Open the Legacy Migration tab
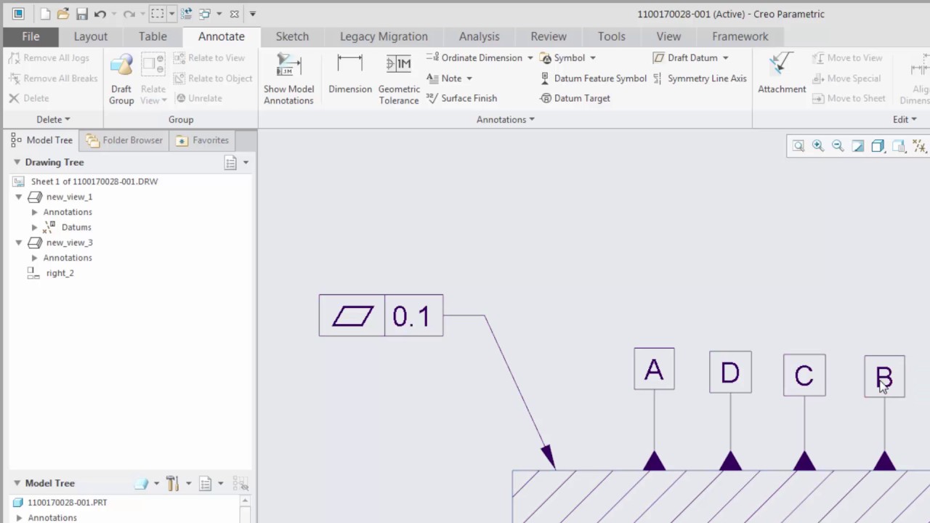930x523 pixels. tap(384, 36)
